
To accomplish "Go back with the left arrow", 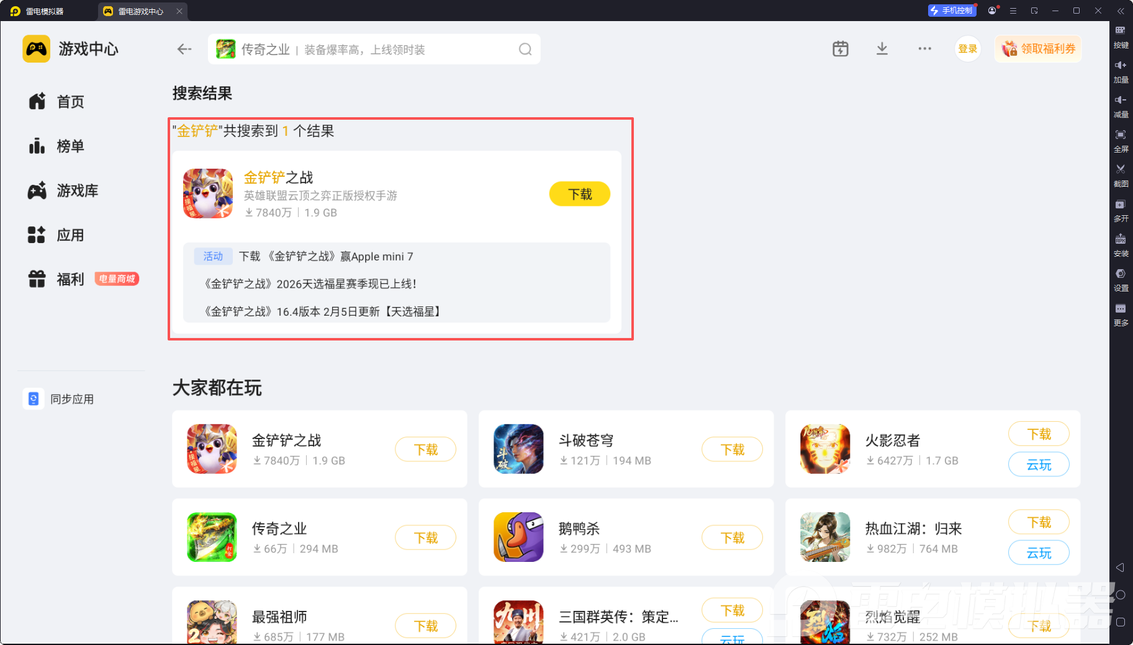I will [184, 49].
